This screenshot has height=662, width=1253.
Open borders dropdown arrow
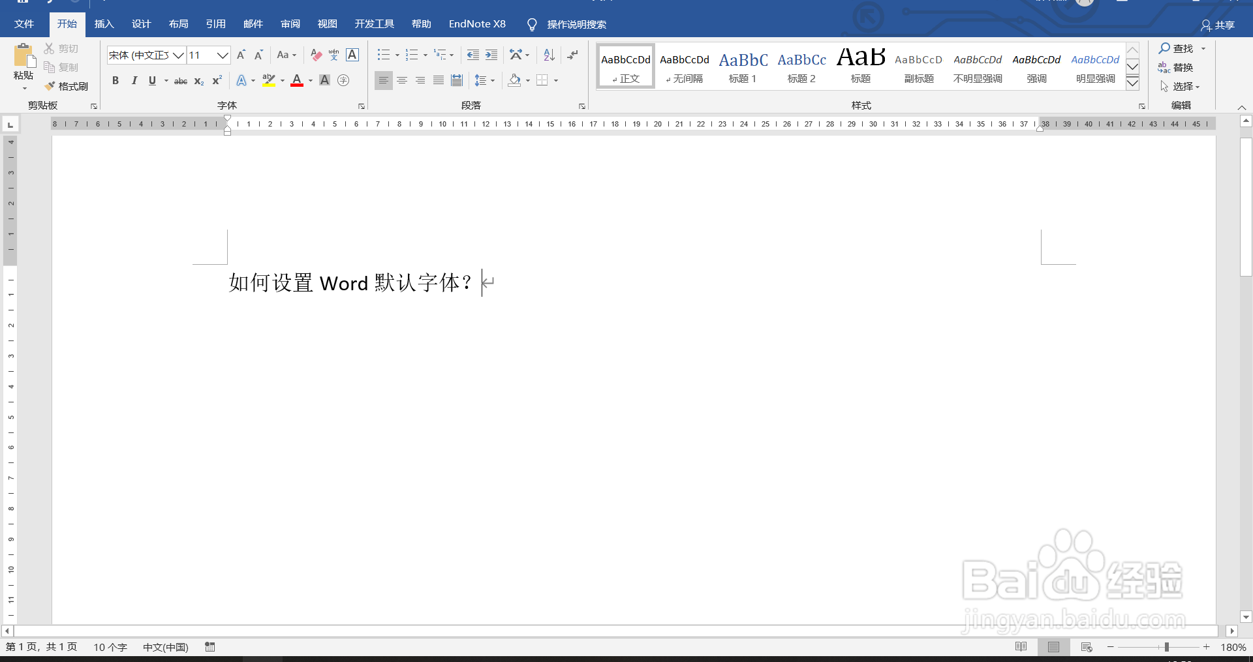coord(556,80)
